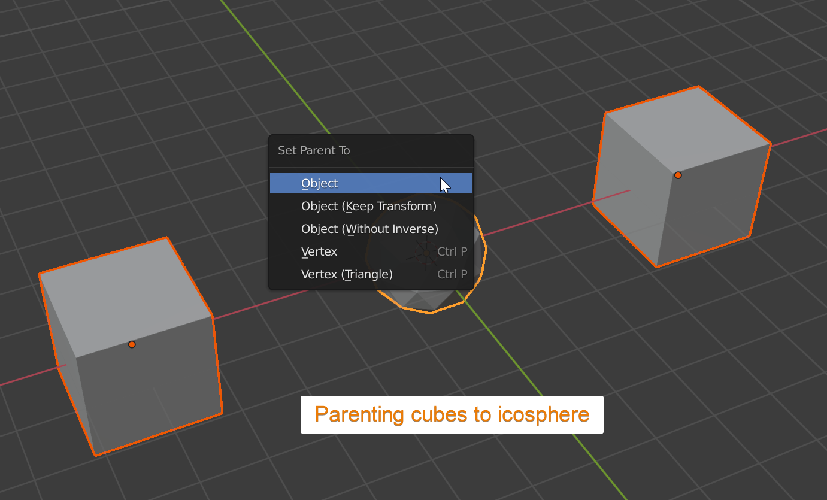
Task: Click Ctrl P shortcut beside "Vertex (Triangle)"
Action: click(x=452, y=274)
